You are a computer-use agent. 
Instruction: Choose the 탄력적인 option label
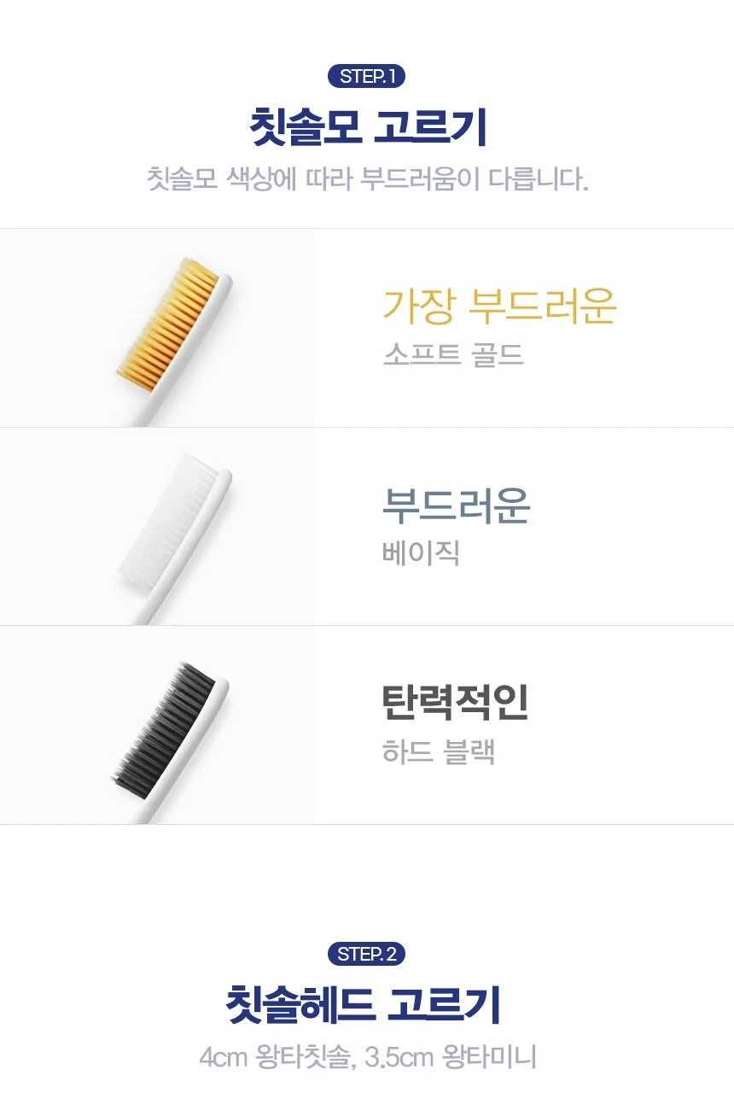pos(456,702)
